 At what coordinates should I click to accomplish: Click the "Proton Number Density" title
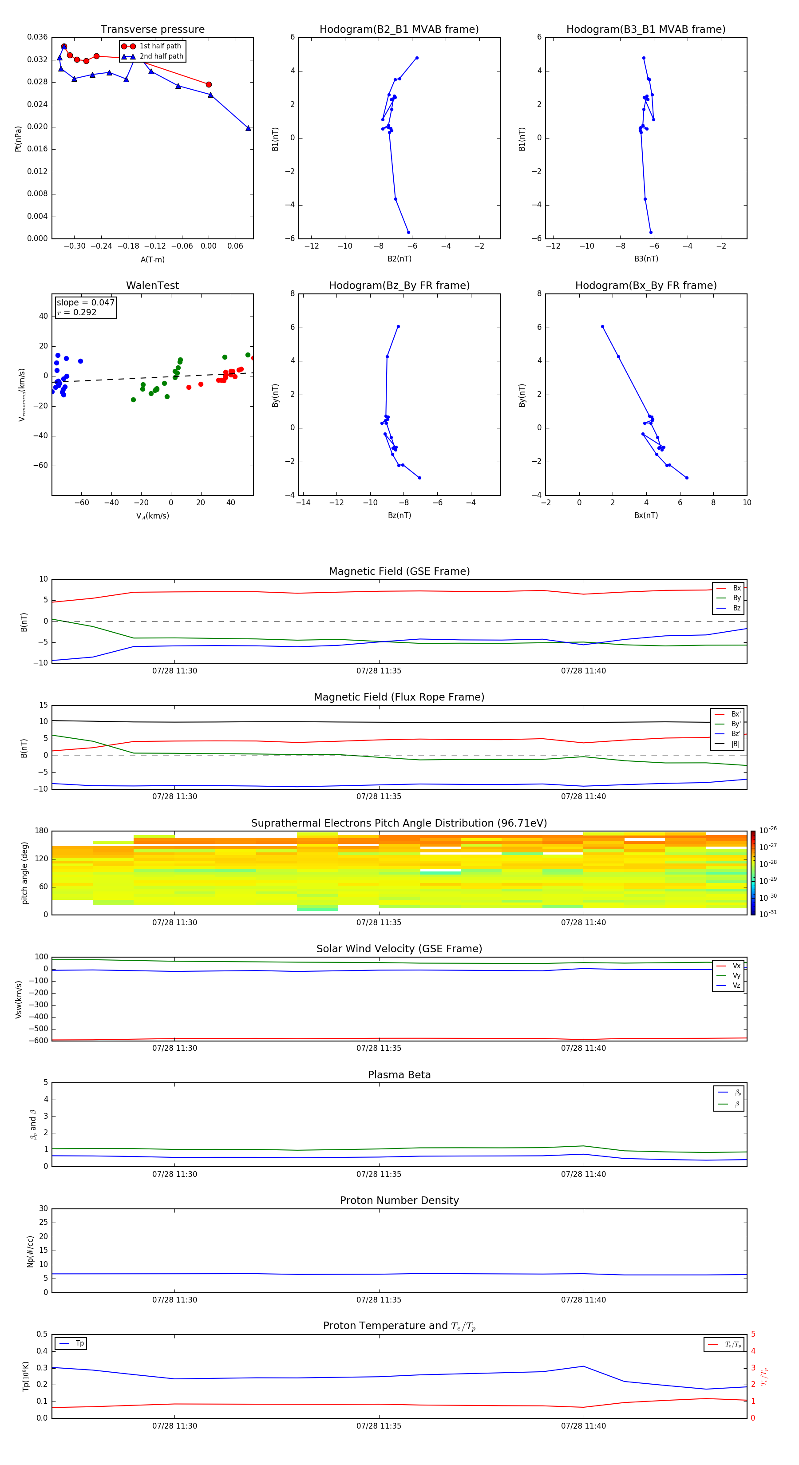[x=399, y=1200]
